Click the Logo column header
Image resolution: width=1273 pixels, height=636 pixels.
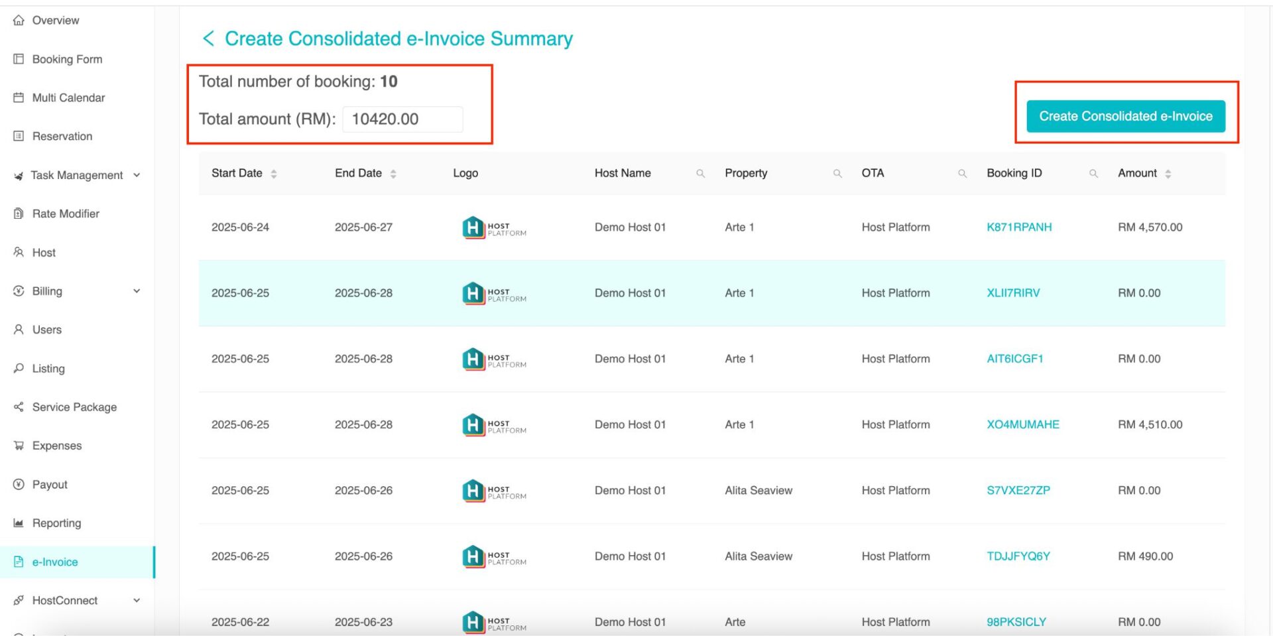pos(465,173)
